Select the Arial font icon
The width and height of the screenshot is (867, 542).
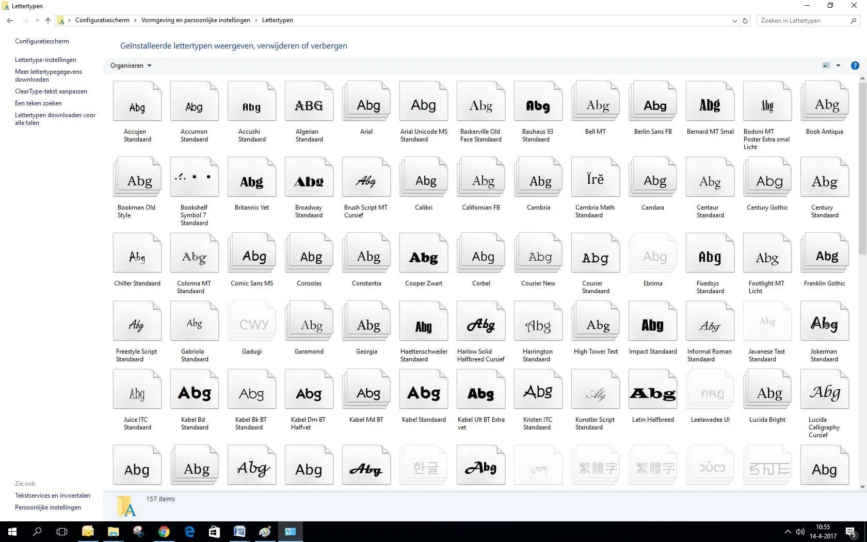pyautogui.click(x=366, y=101)
